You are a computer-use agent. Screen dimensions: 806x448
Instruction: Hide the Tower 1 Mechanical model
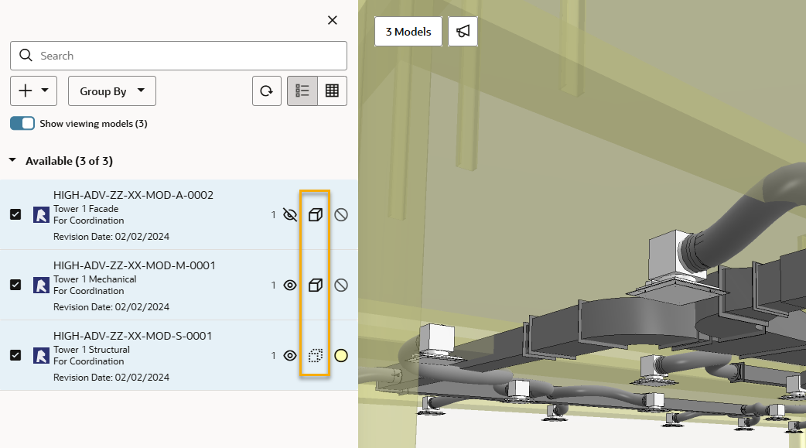pos(290,286)
